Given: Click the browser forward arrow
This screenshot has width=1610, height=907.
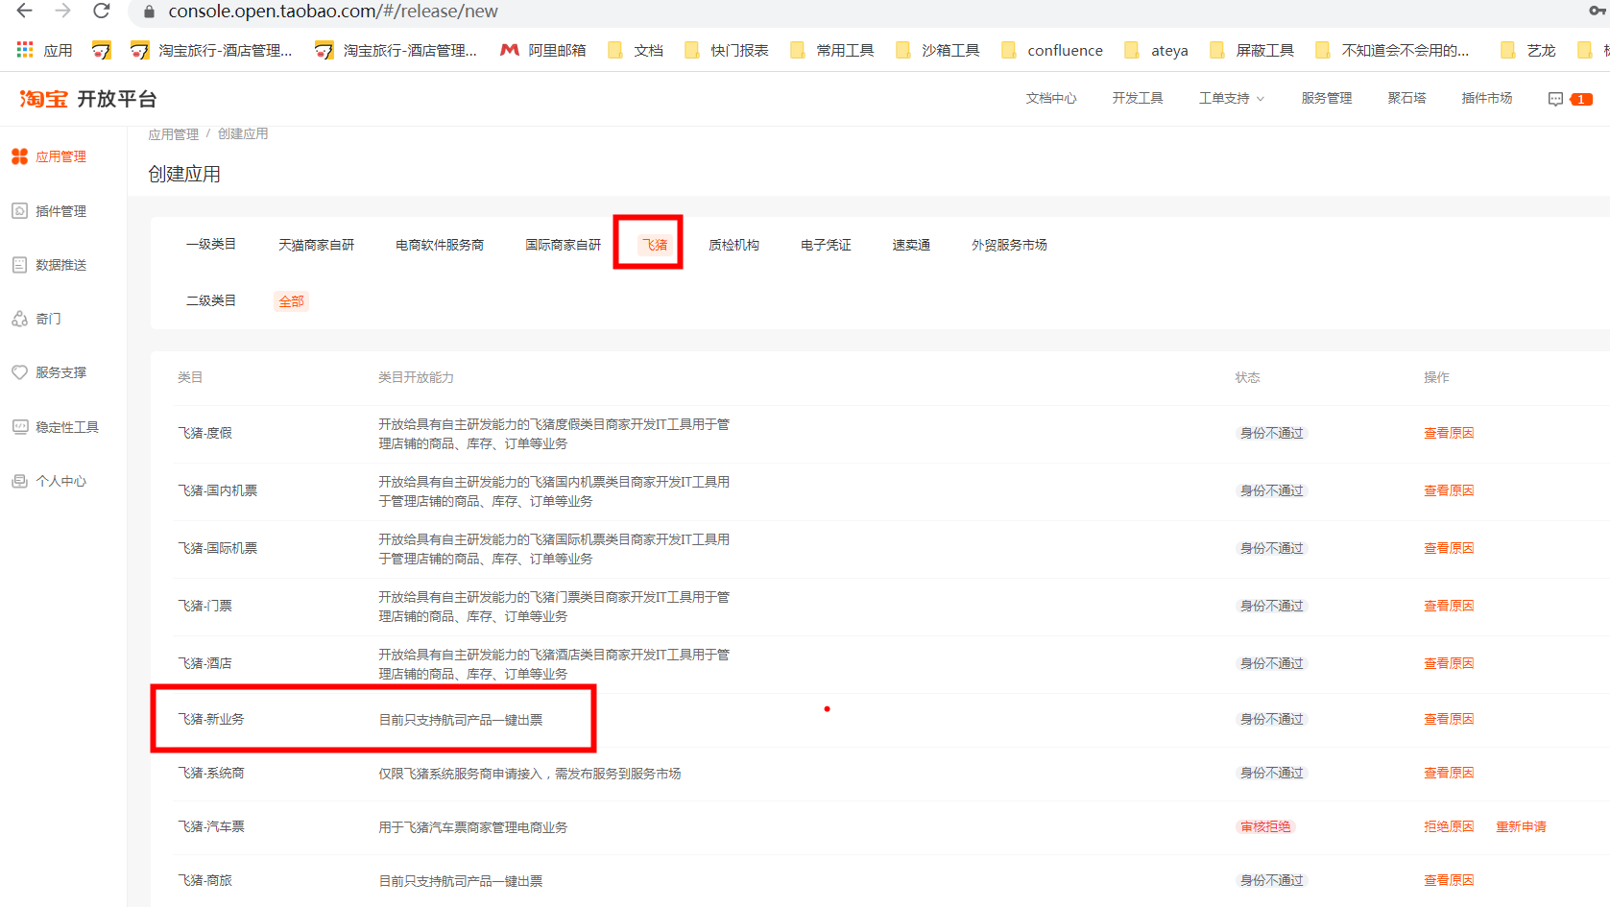Looking at the screenshot, I should pyautogui.click(x=63, y=11).
